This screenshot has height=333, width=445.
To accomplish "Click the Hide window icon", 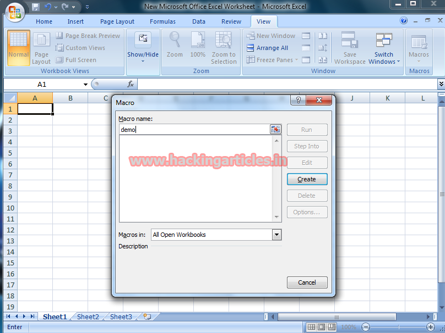I will coord(306,48).
